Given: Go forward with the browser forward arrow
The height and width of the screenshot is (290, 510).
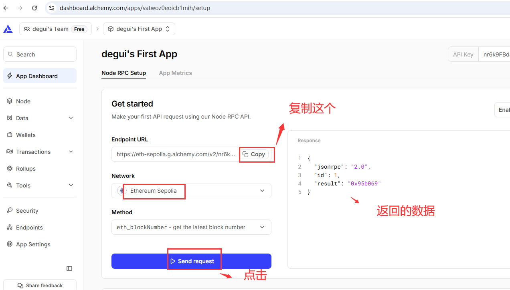Looking at the screenshot, I should tap(20, 8).
